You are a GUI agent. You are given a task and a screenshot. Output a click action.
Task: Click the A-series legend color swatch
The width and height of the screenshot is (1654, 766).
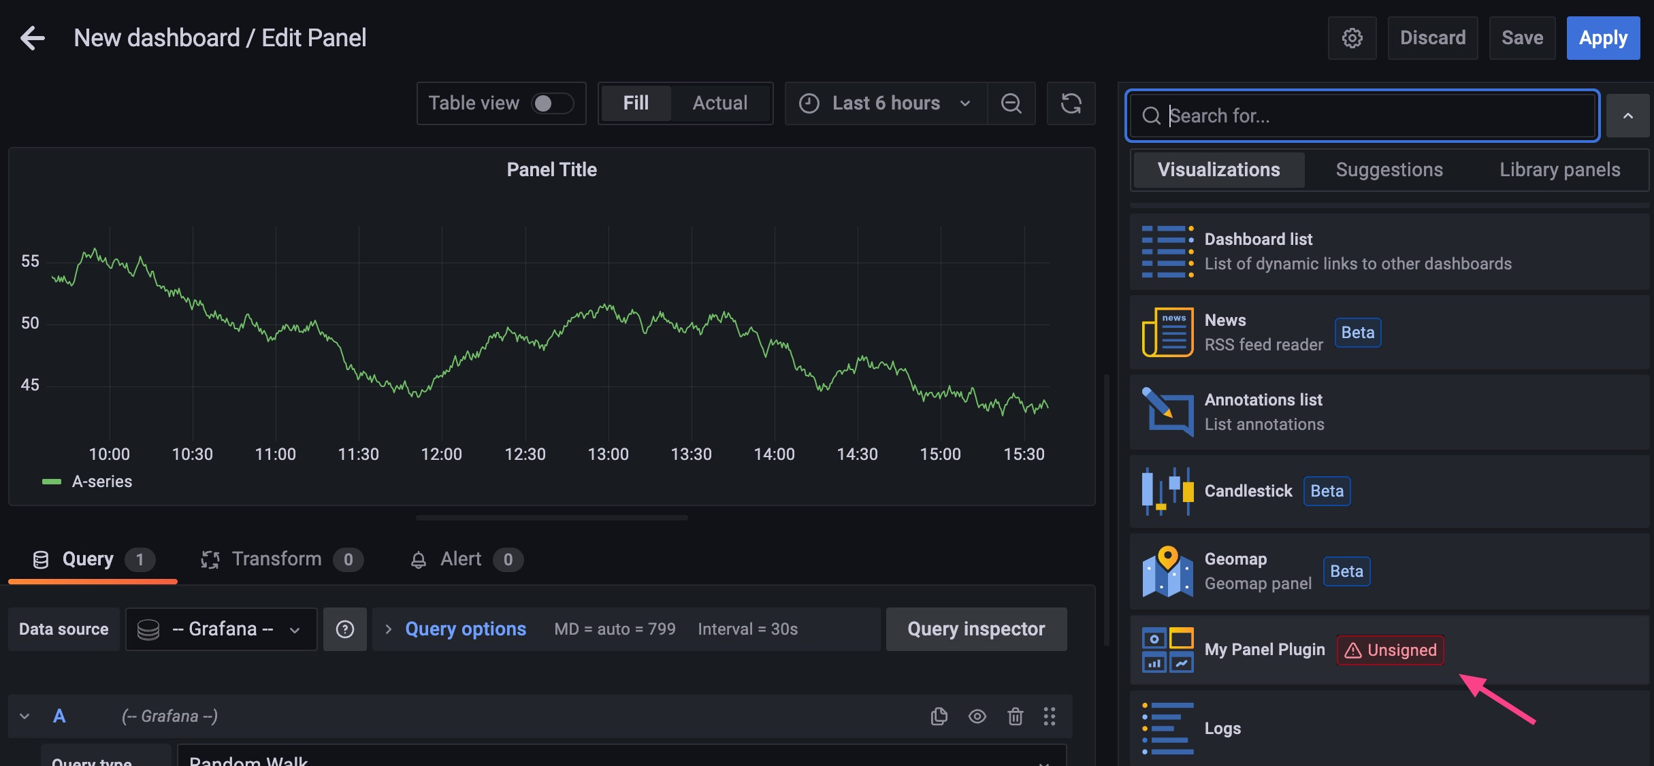[x=52, y=482]
